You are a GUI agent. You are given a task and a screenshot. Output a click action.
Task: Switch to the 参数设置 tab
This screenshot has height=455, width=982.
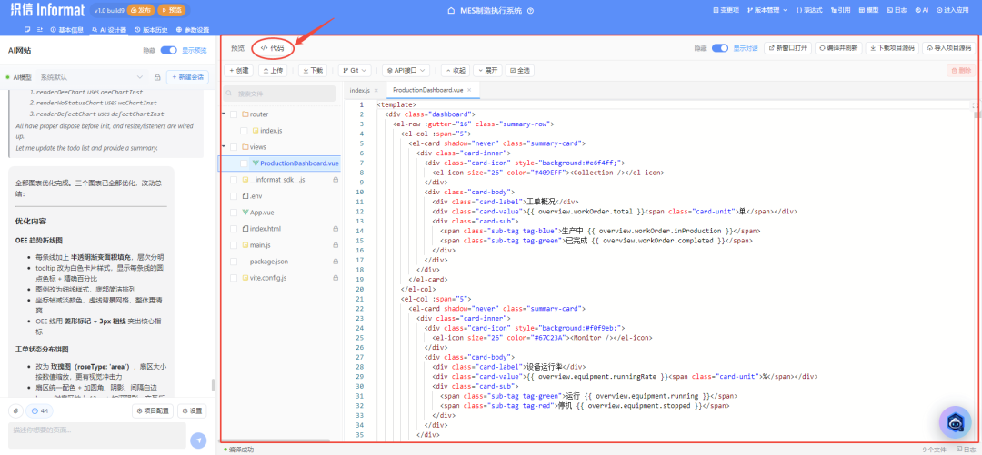pyautogui.click(x=192, y=29)
